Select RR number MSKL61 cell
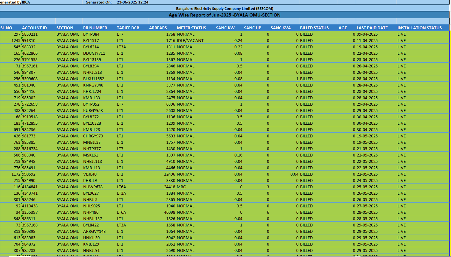The height and width of the screenshot is (257, 451). pyautogui.click(x=99, y=155)
